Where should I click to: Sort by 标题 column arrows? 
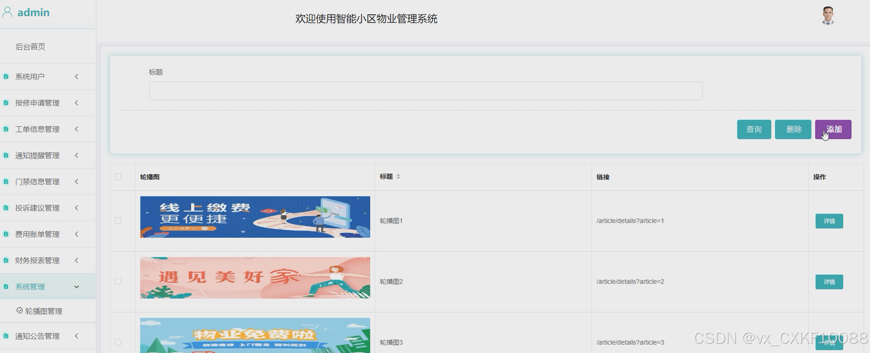398,177
